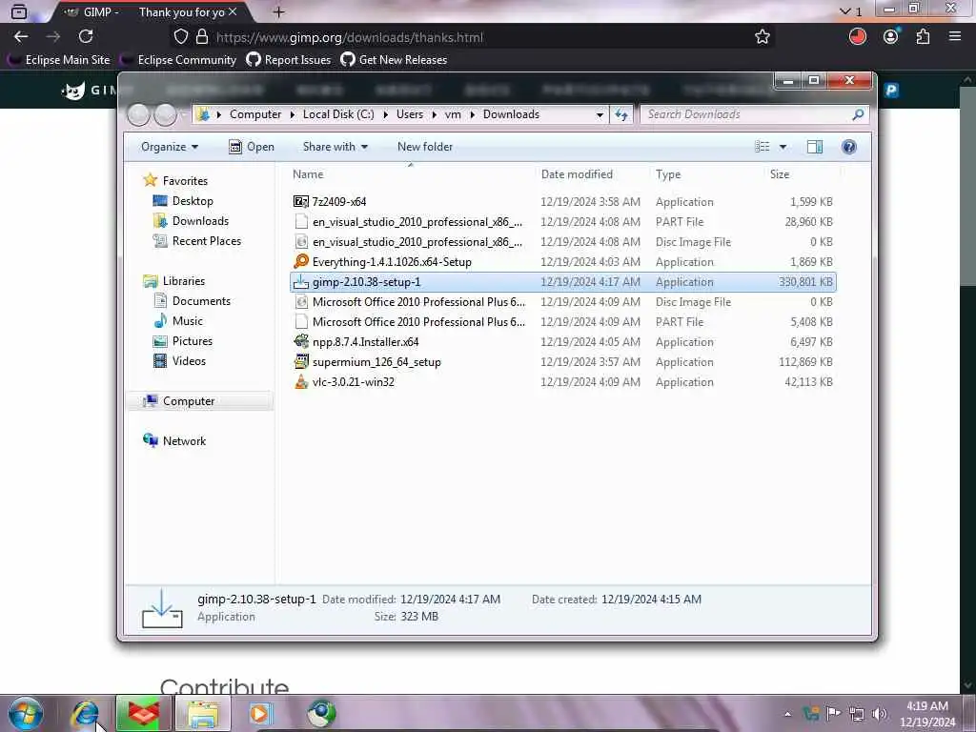Click the Explorer help question icon
The height and width of the screenshot is (732, 976).
(848, 147)
